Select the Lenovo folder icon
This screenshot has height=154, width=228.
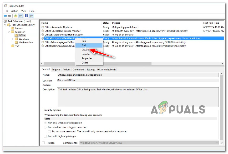[13, 28]
